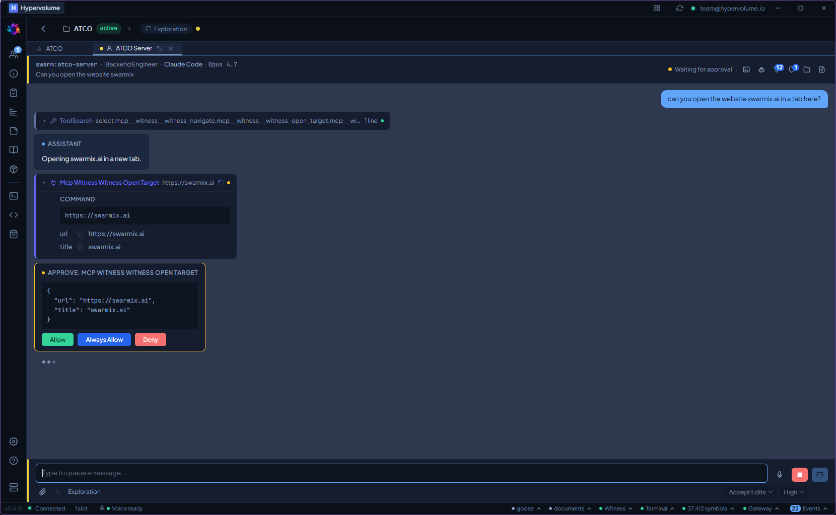The width and height of the screenshot is (836, 515).
Task: Collapse the Mcp Witness Open Target block
Action: coord(44,183)
